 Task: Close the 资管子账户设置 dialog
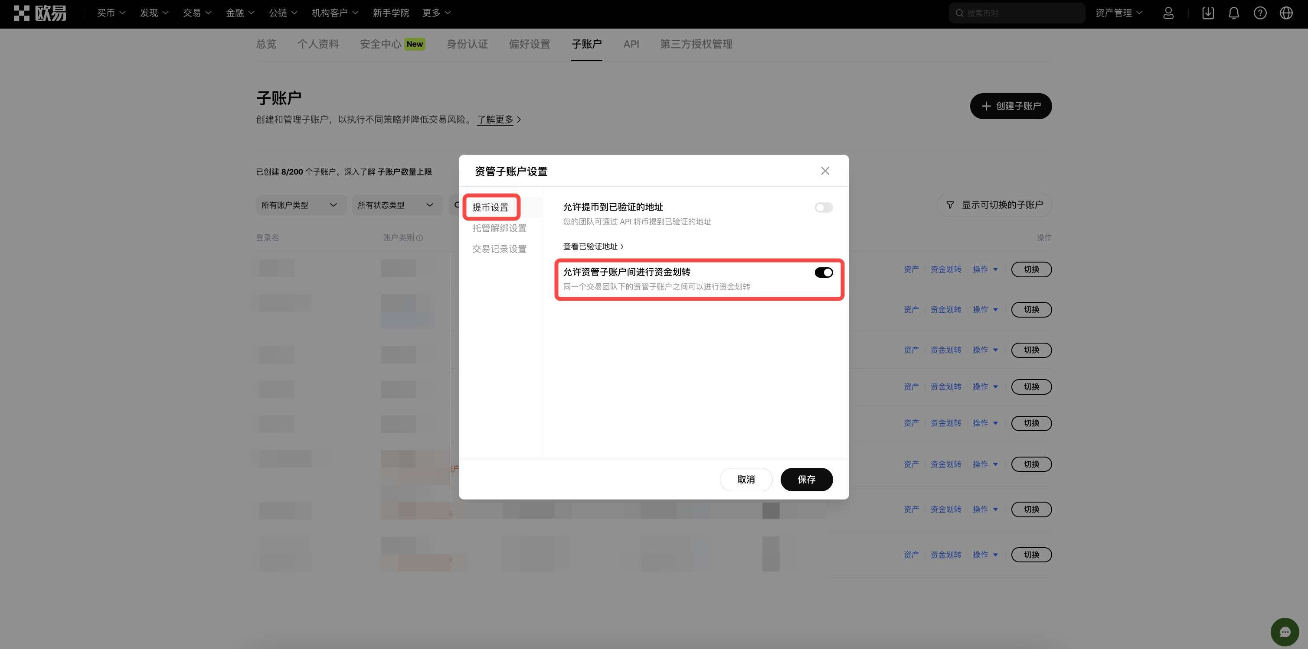[x=825, y=171]
